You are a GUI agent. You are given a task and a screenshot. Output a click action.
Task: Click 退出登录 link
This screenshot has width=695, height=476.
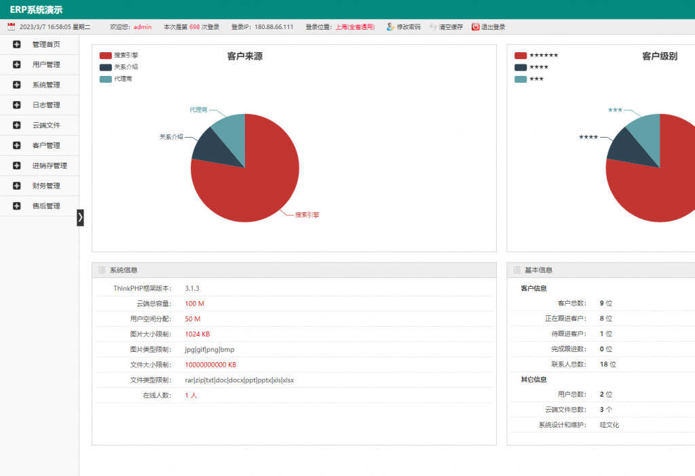coord(493,27)
